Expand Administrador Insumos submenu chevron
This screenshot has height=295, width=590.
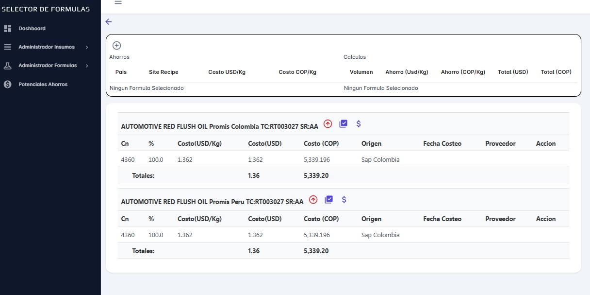point(87,47)
